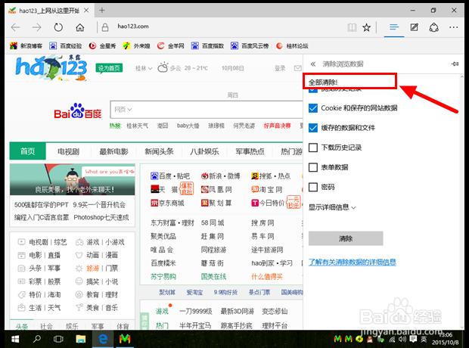Click the 登录 link

[x=280, y=68]
